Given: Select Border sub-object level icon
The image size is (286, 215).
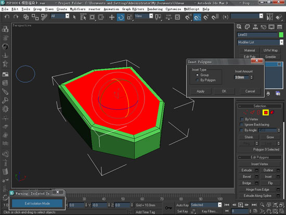Looking at the screenshot, I should click(258, 112).
